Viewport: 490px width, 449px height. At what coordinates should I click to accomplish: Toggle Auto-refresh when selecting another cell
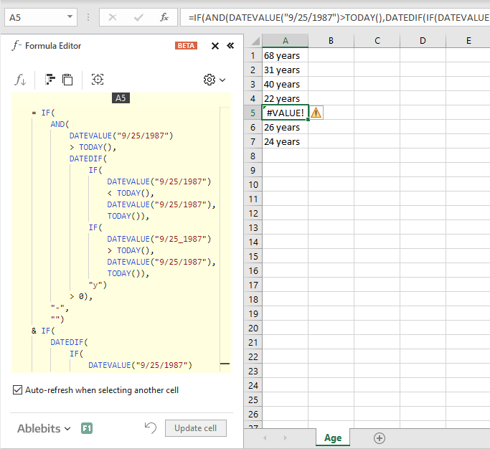(17, 390)
